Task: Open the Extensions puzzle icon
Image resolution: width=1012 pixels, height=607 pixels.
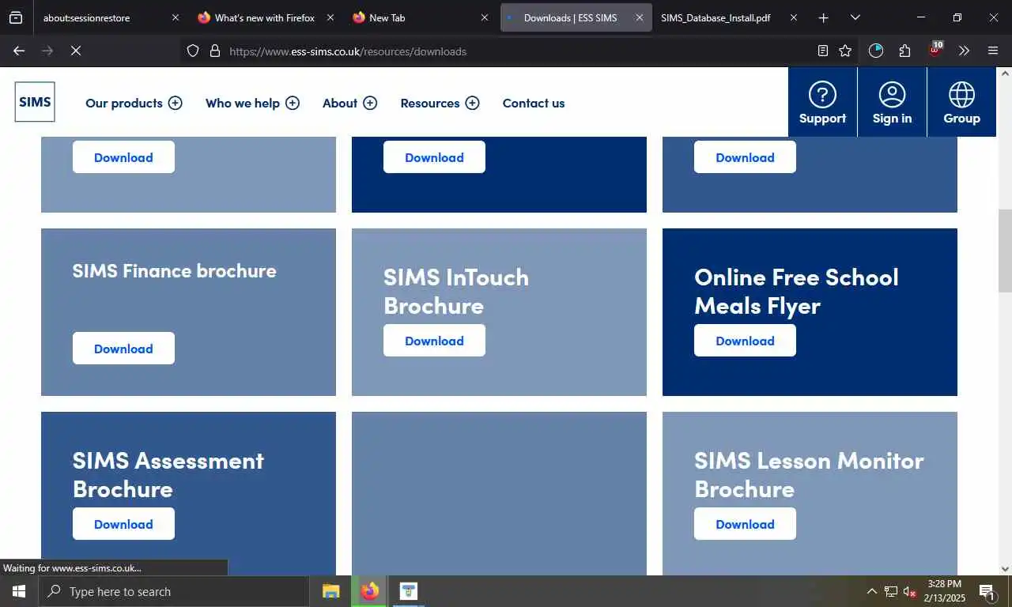Action: (x=904, y=51)
